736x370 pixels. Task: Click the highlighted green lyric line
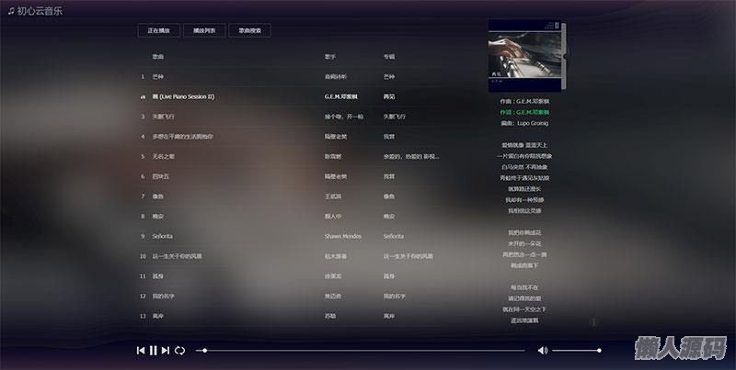click(524, 112)
